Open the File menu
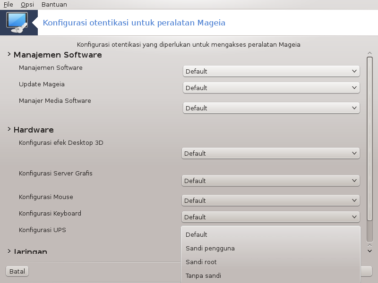The image size is (378, 283). coord(8,5)
